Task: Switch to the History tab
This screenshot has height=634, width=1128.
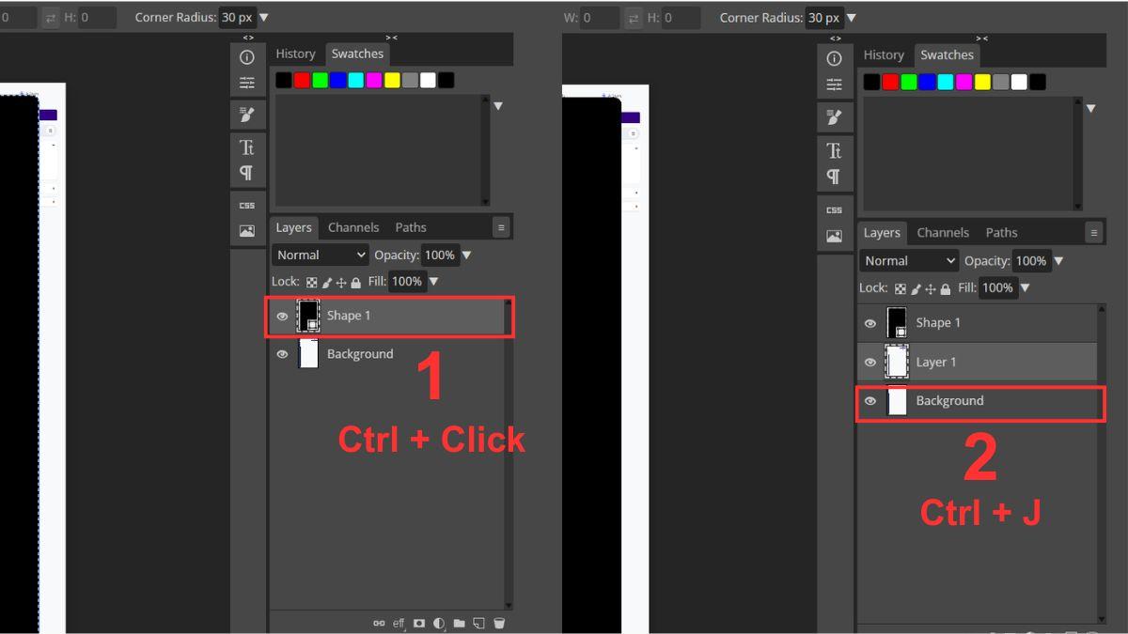Action: 295,54
